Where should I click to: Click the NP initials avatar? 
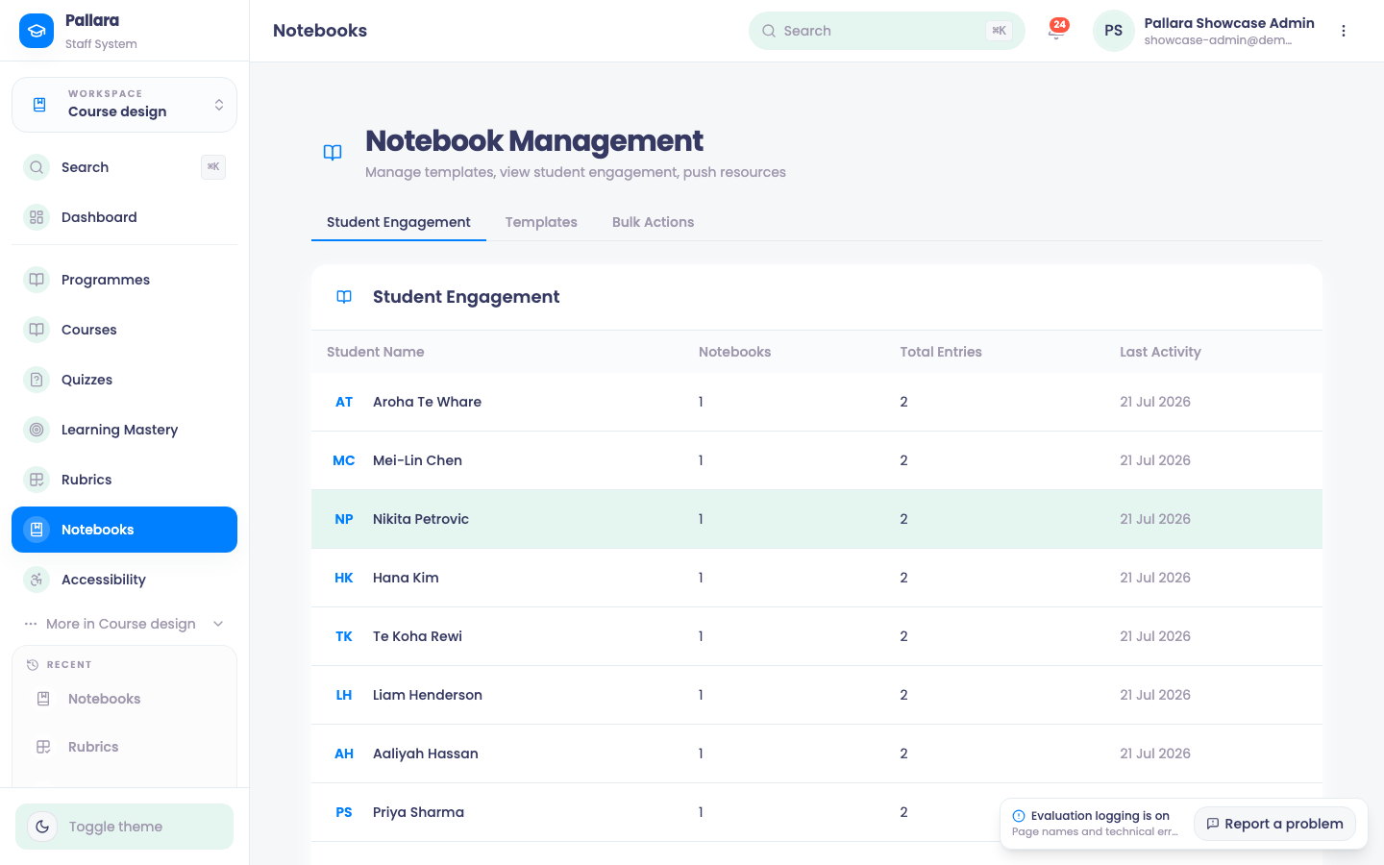[344, 519]
